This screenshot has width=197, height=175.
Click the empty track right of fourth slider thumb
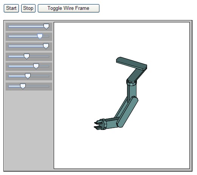39,56
